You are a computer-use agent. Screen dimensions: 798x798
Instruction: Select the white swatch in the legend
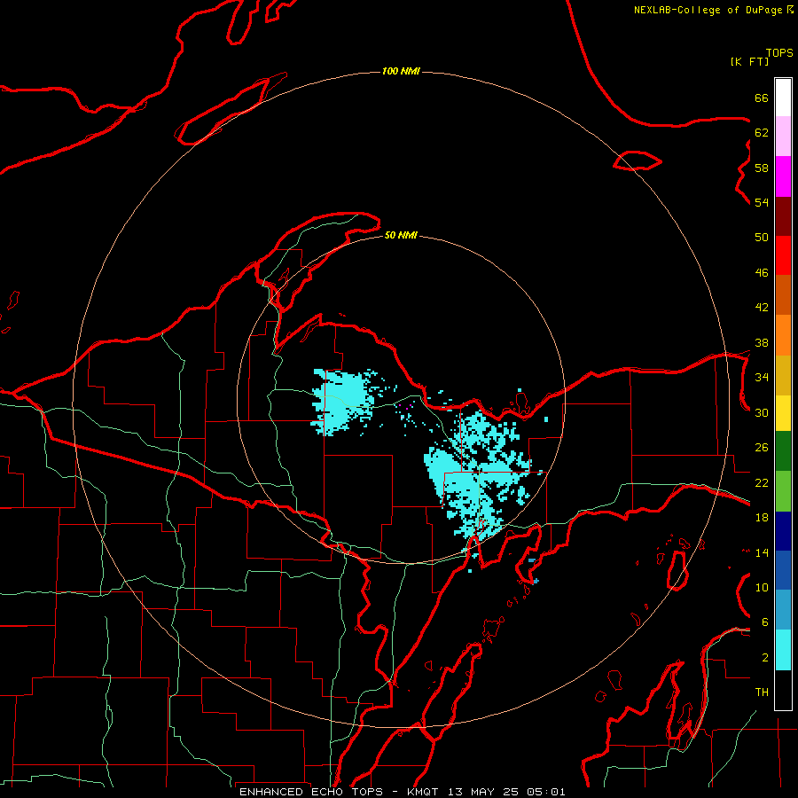tap(783, 98)
